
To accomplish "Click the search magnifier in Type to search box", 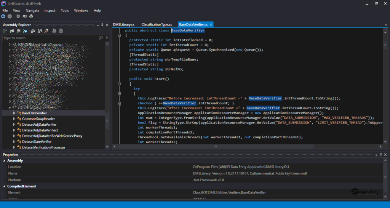I will 101,38.
